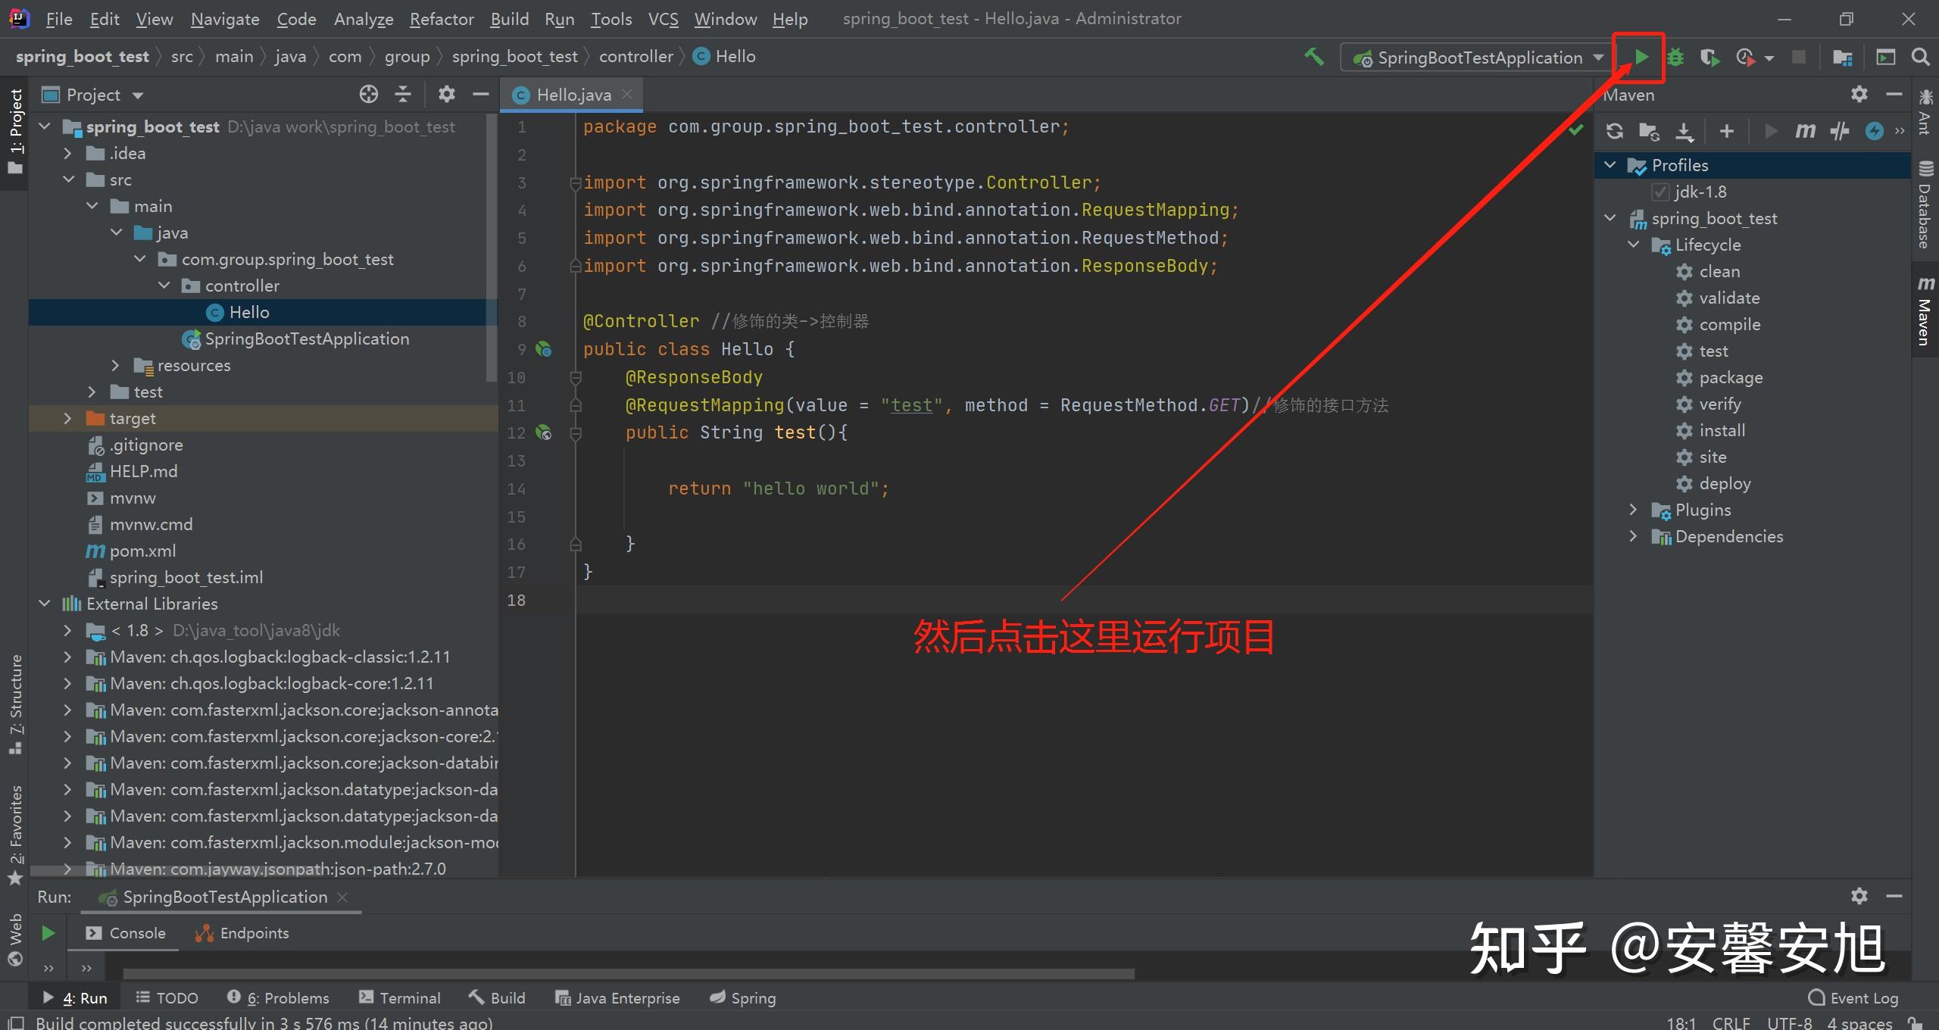Build project with the green hammer icon
This screenshot has height=1030, width=1939.
tap(1314, 57)
